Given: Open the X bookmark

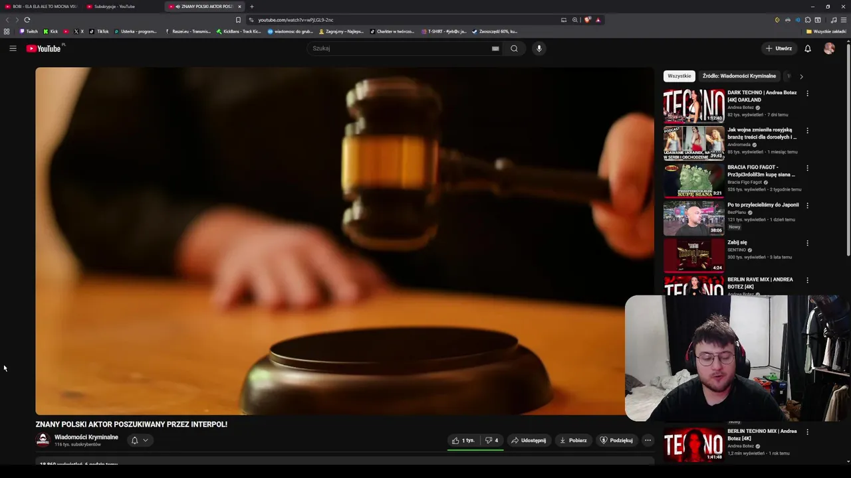Looking at the screenshot, I should pyautogui.click(x=79, y=31).
